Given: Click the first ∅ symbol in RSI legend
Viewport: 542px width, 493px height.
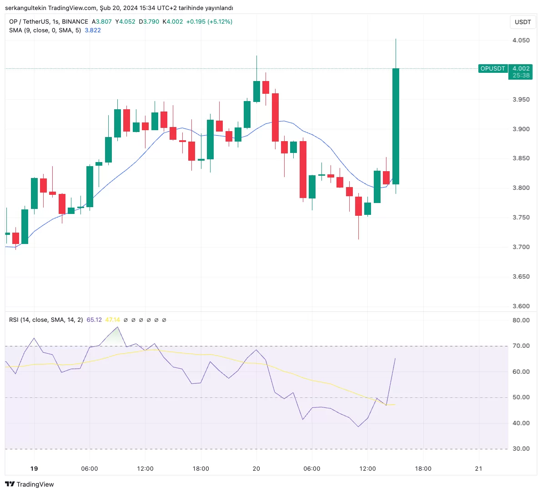Looking at the screenshot, I should 125,320.
